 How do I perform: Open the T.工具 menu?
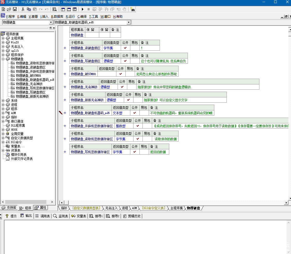point(93,17)
